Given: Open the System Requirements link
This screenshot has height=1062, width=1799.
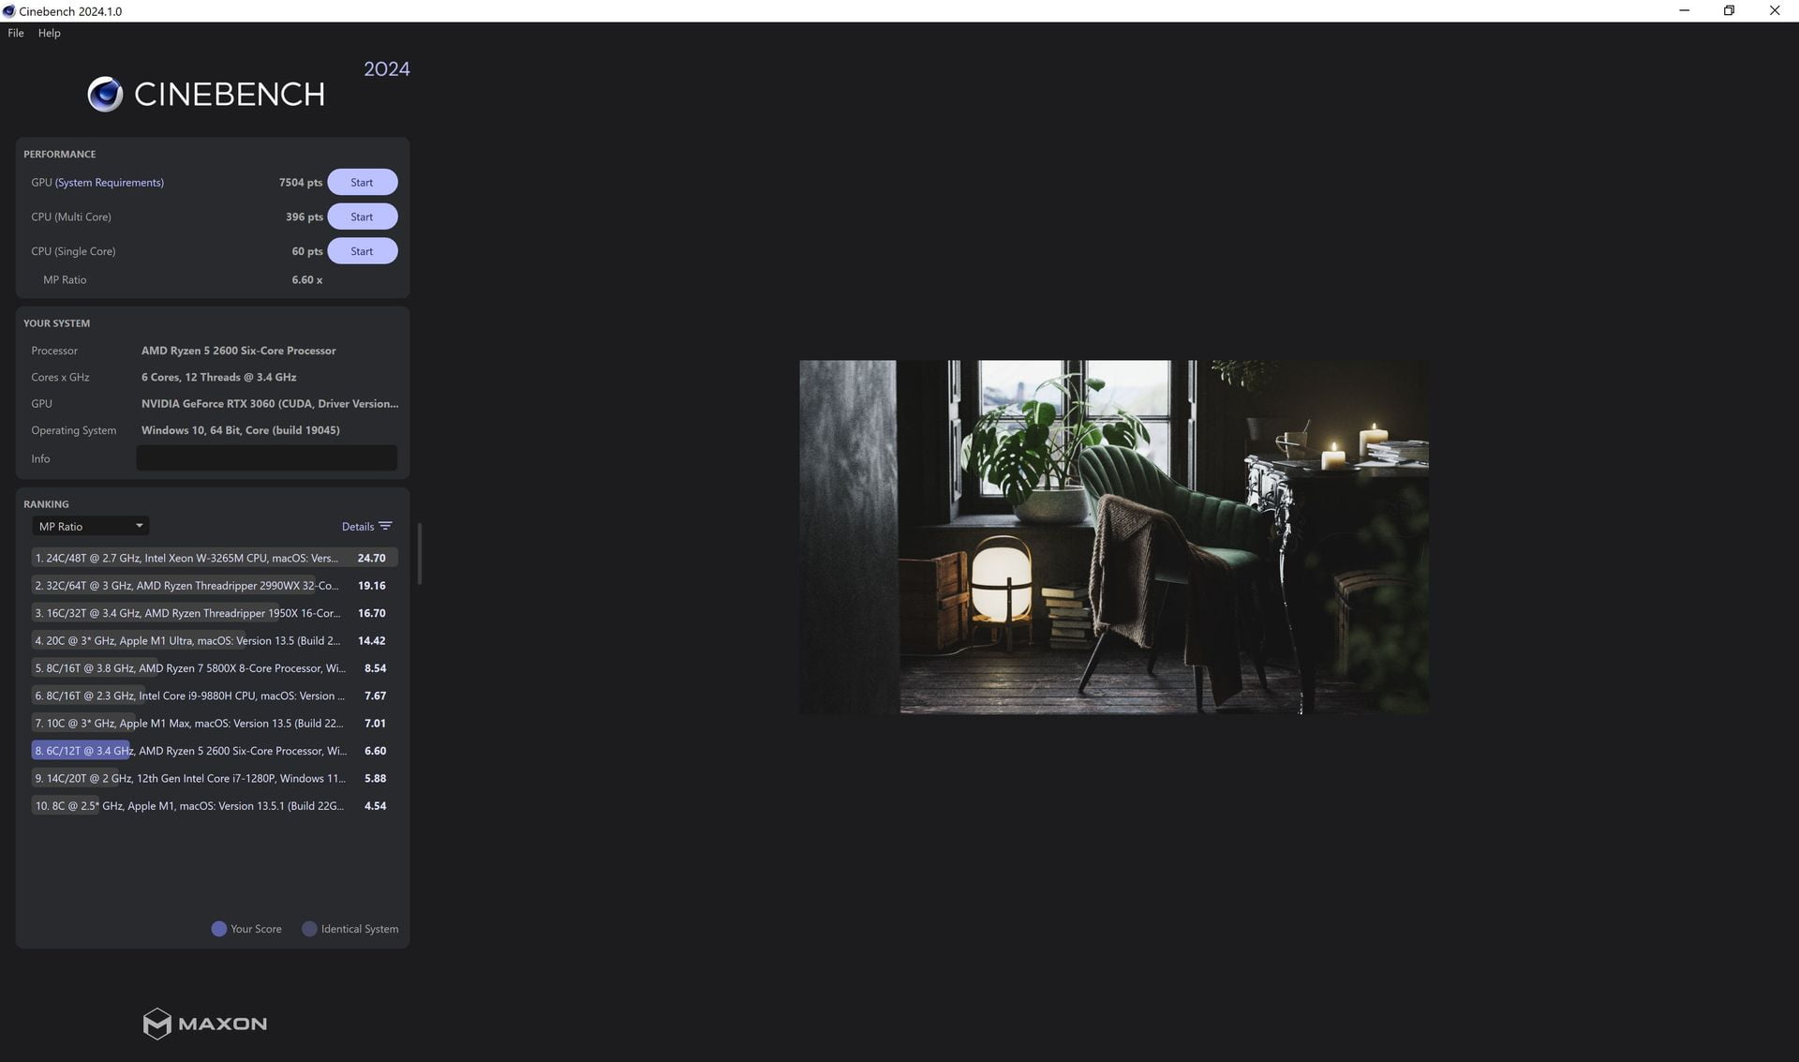Looking at the screenshot, I should point(110,183).
